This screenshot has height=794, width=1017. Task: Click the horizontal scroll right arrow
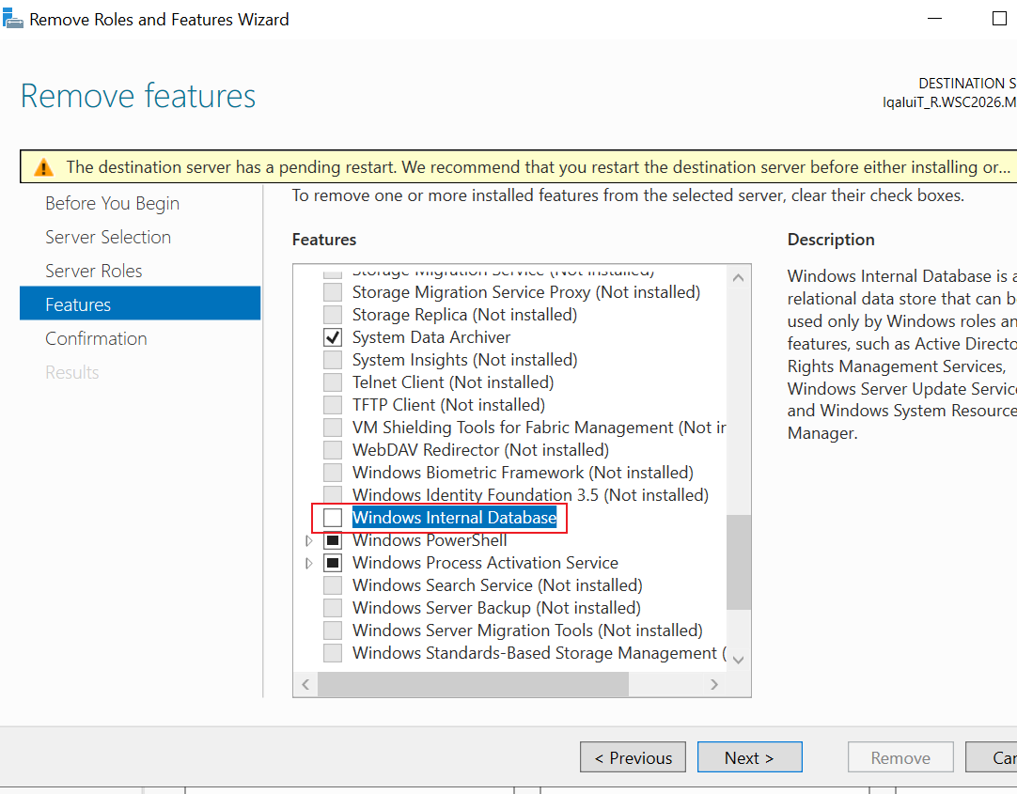[714, 684]
